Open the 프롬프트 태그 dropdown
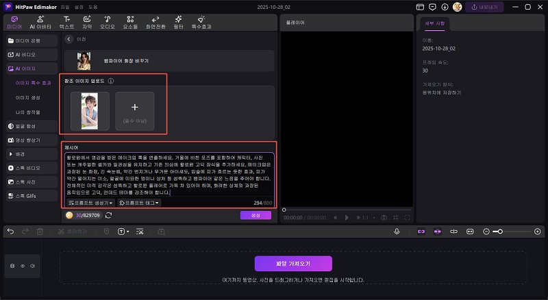 tap(139, 203)
